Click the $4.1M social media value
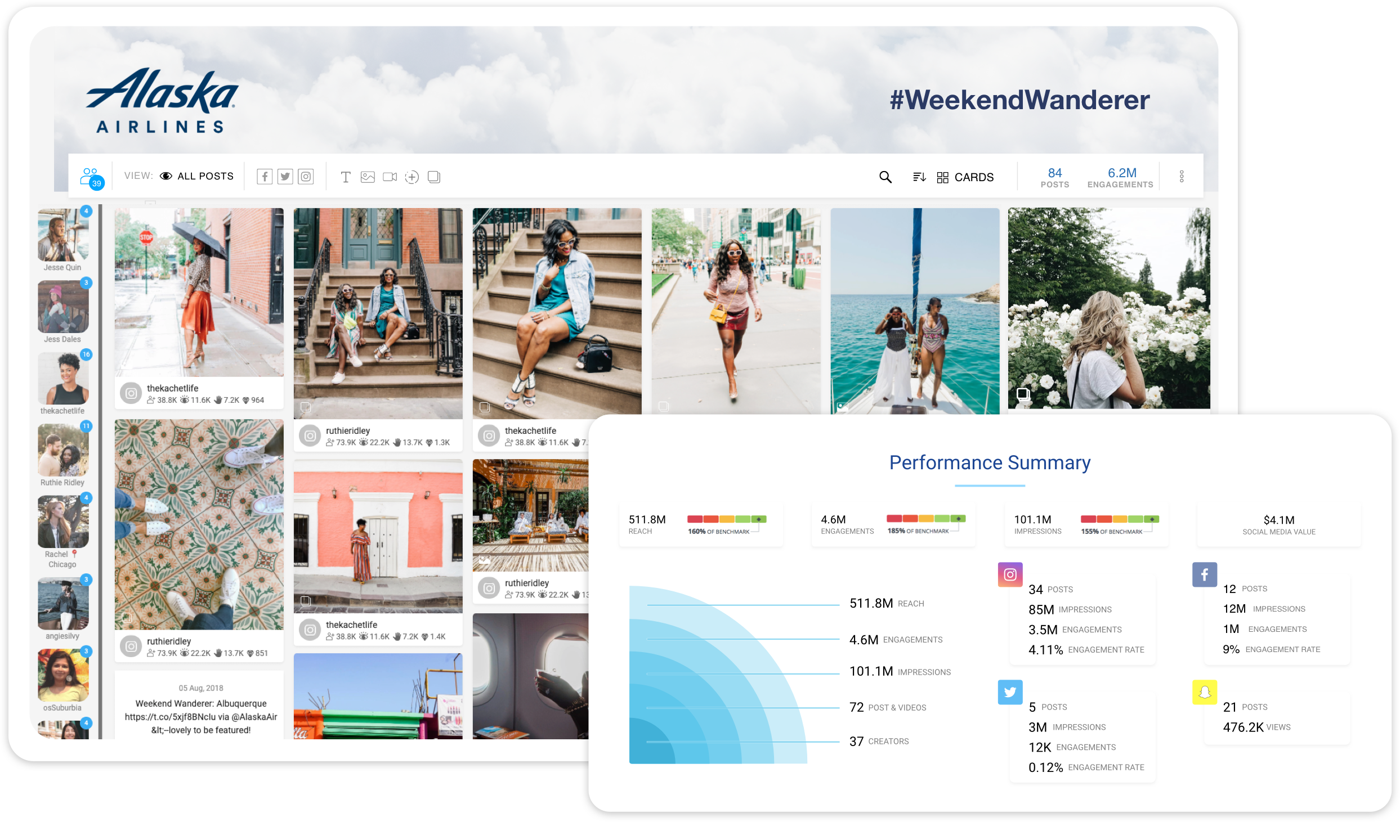Viewport: 1400px width, 822px height. coord(1279,520)
